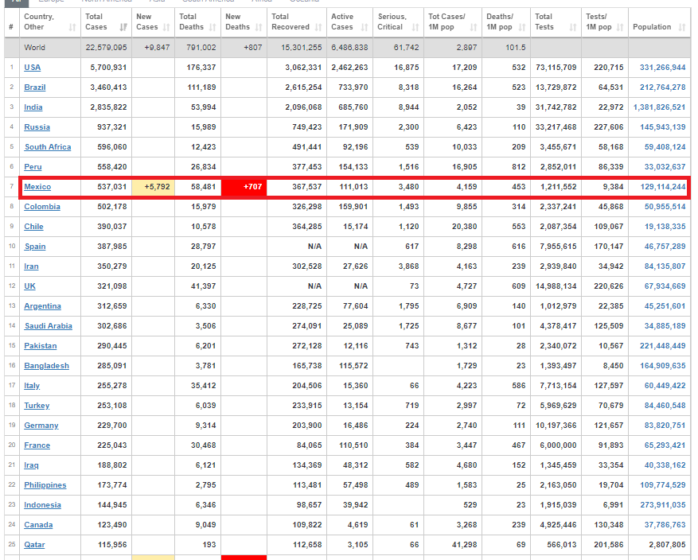The height and width of the screenshot is (560, 698).
Task: Click France total tests 6,000,000
Action: point(558,445)
